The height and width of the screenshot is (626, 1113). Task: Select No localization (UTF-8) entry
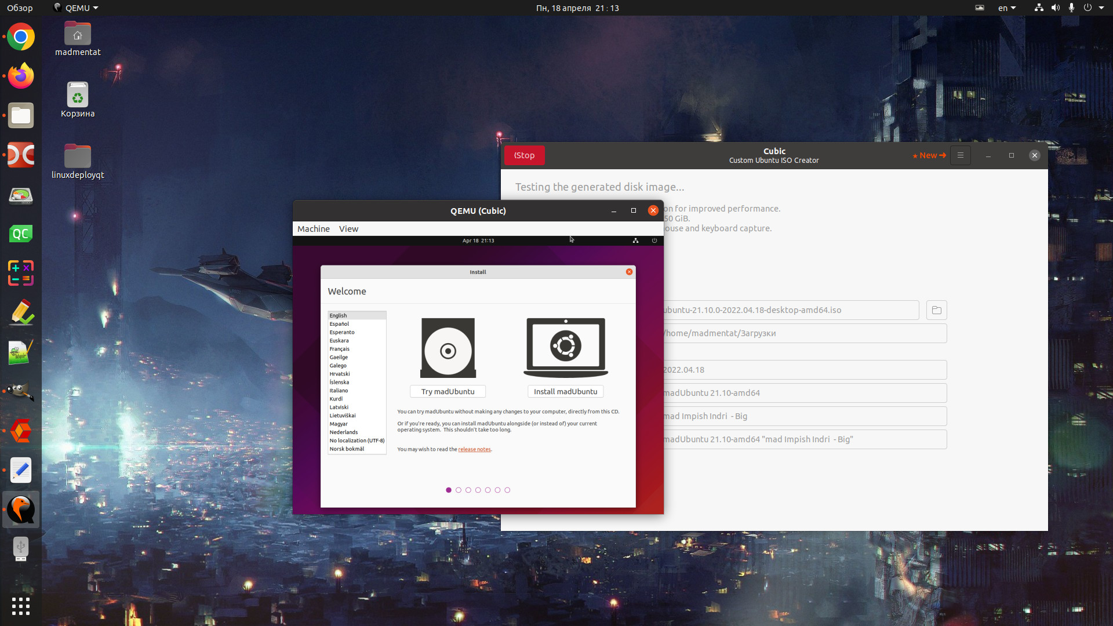(x=357, y=441)
